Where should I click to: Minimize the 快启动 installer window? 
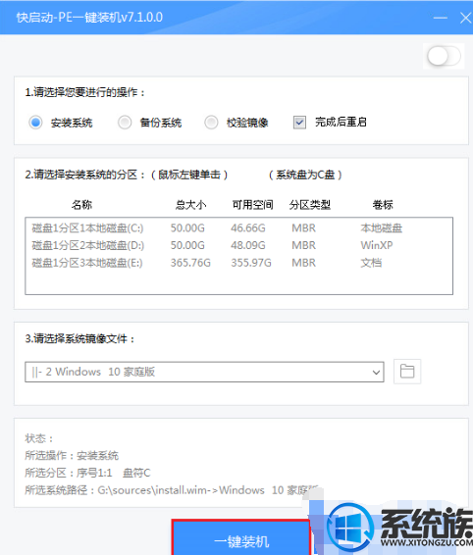[441, 18]
